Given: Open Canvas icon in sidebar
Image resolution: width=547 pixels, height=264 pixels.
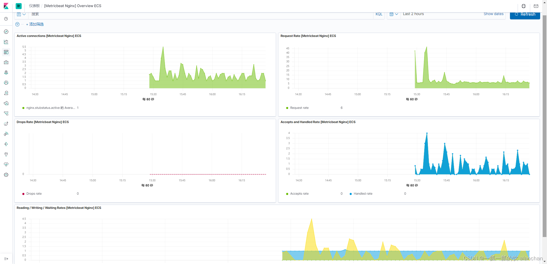Looking at the screenshot, I should point(6,63).
